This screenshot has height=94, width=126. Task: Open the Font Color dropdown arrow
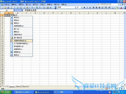tap(123, 8)
